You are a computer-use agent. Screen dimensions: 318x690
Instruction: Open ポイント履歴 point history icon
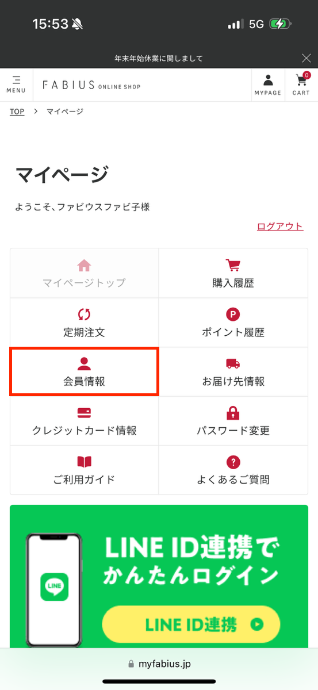coord(233,315)
